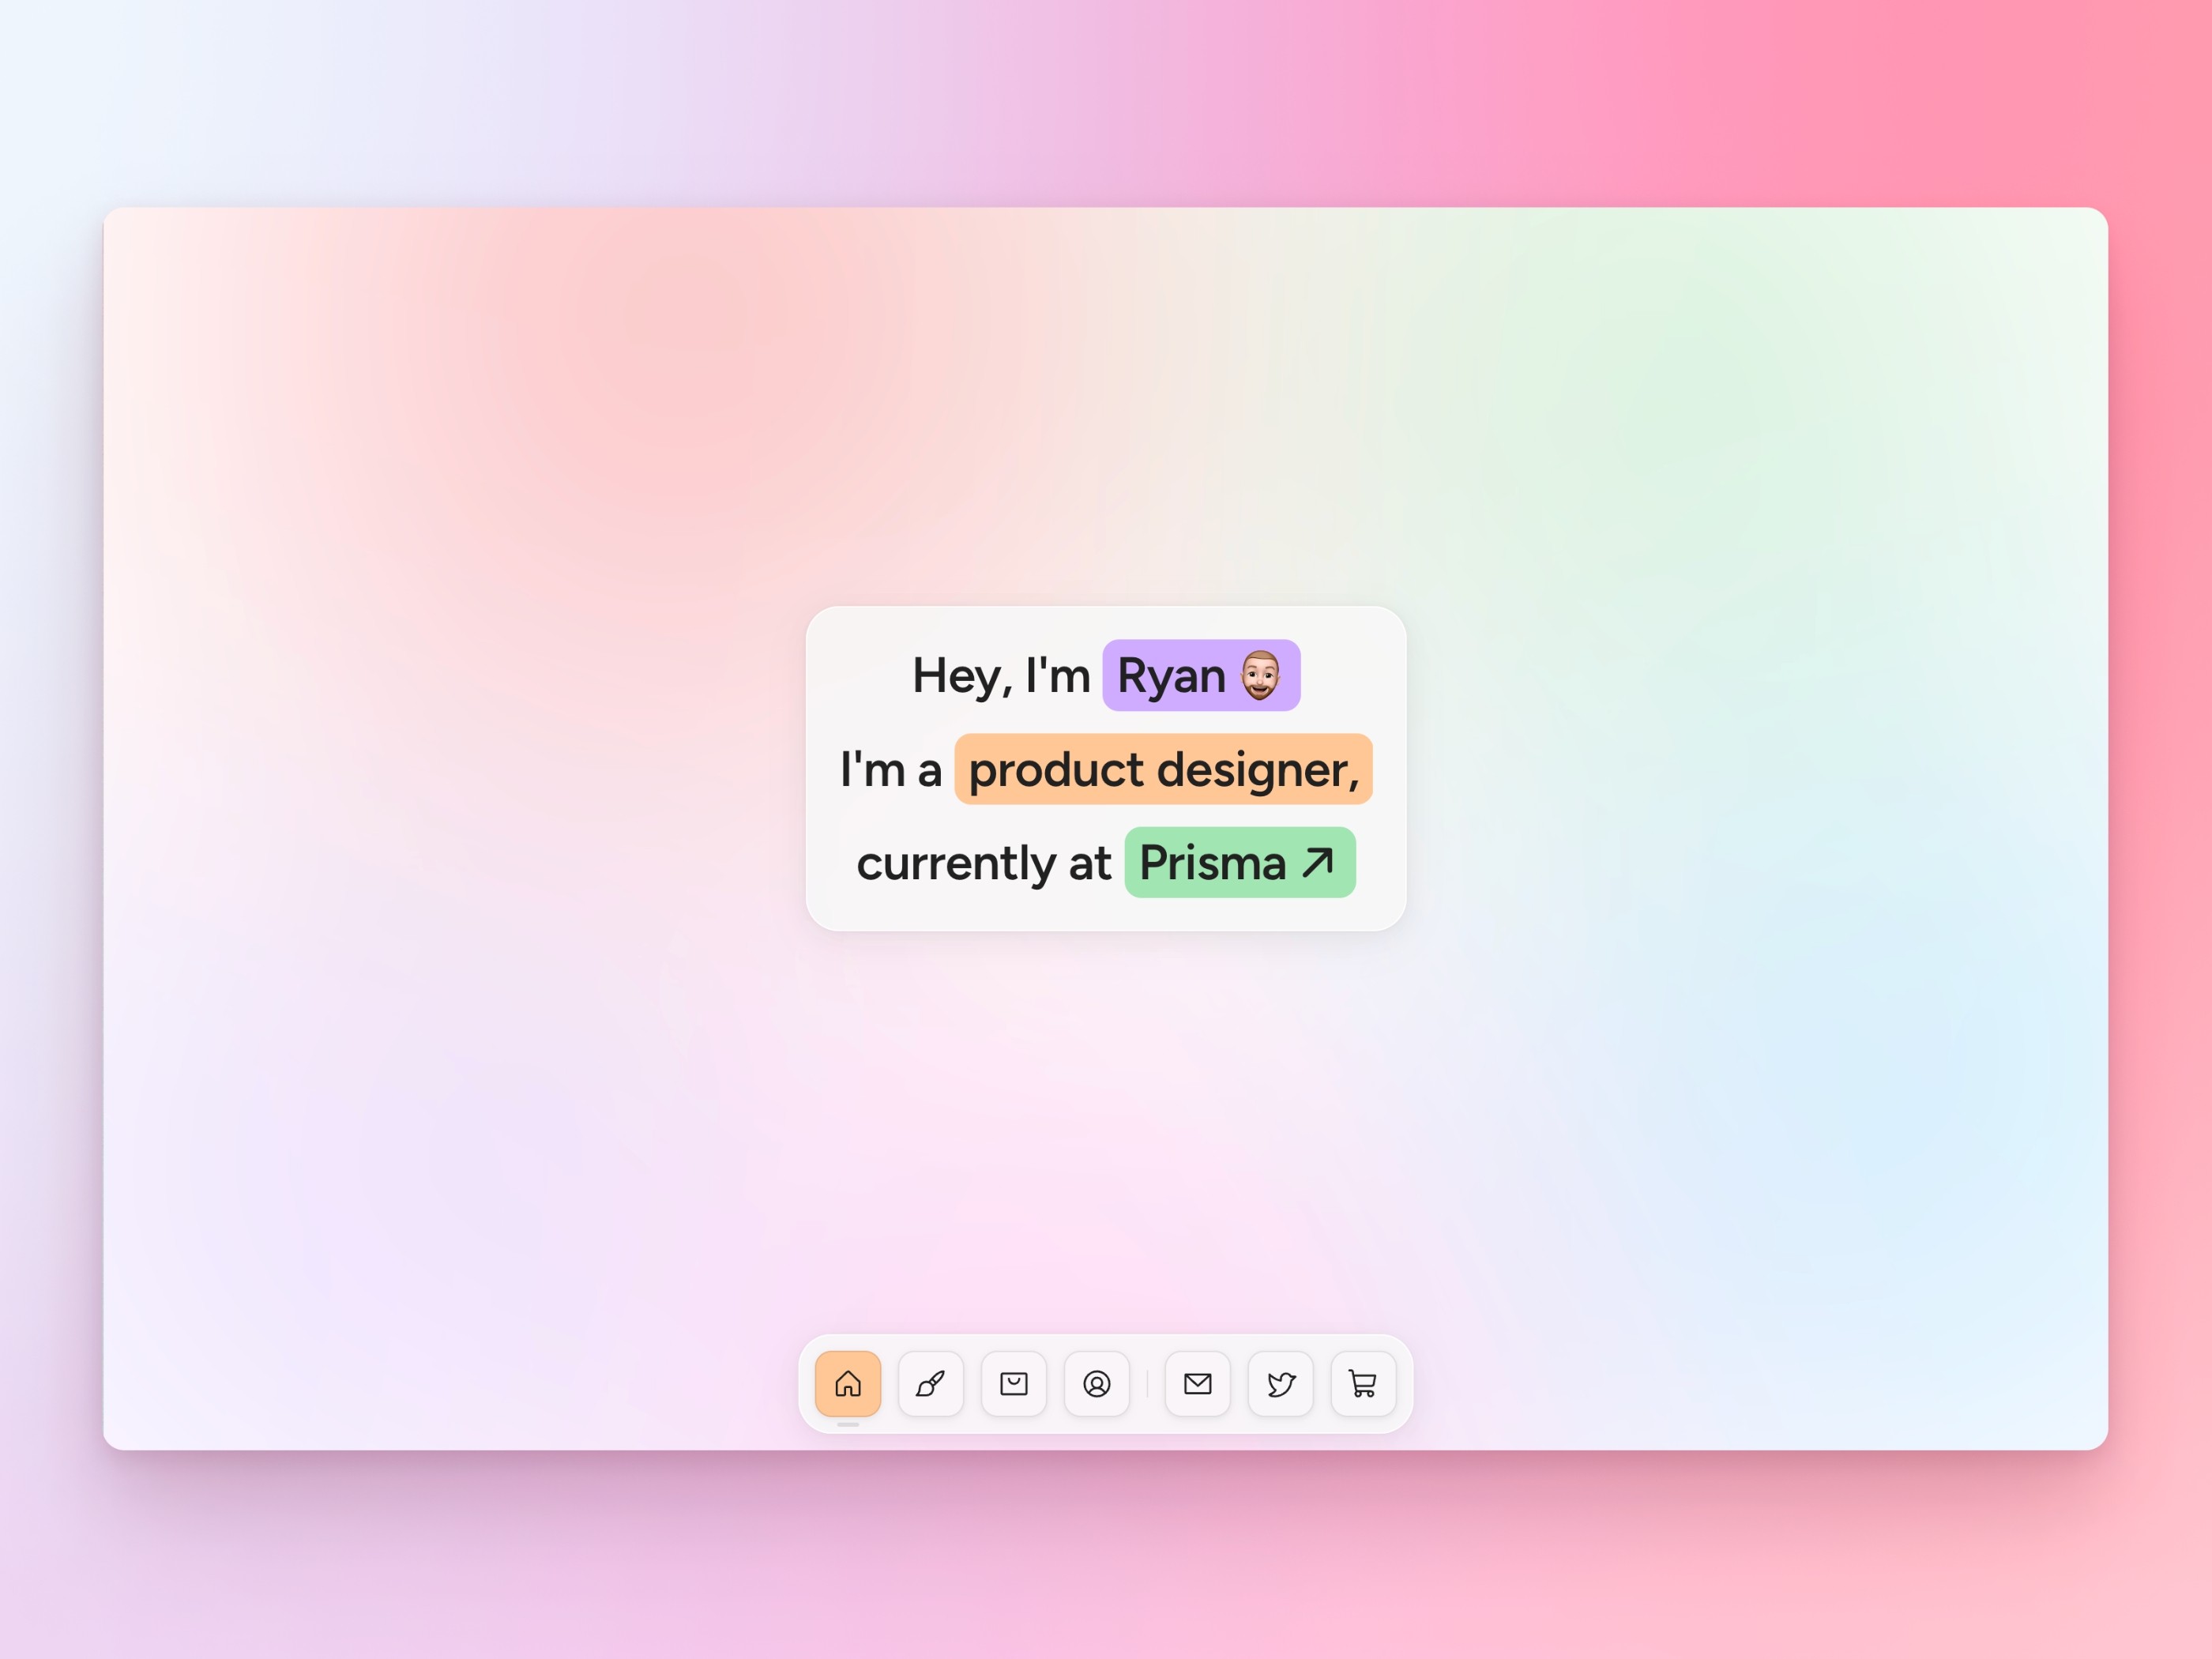Click the "Hey, I'm" greeting text
2212x1659 pixels.
click(1000, 676)
